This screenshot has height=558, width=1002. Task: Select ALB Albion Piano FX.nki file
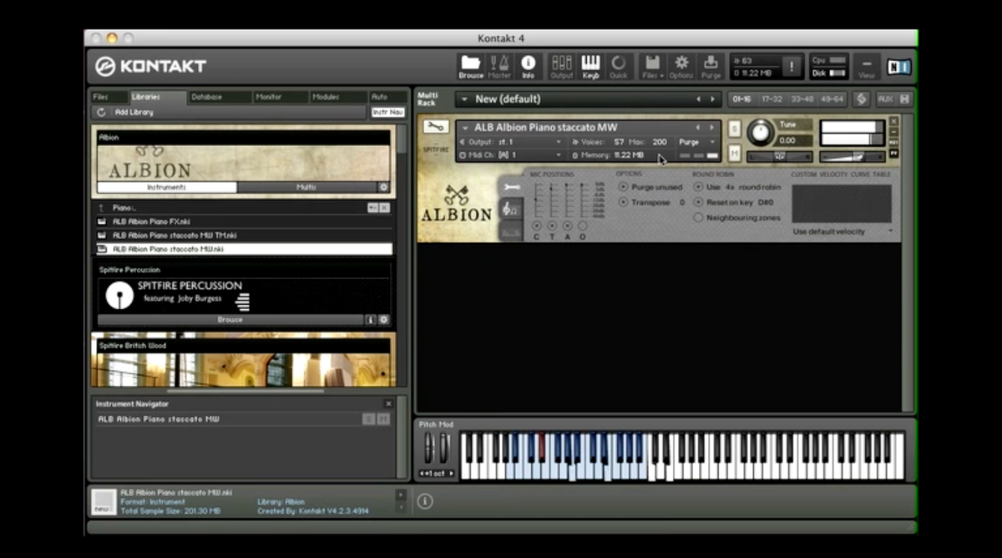click(151, 221)
